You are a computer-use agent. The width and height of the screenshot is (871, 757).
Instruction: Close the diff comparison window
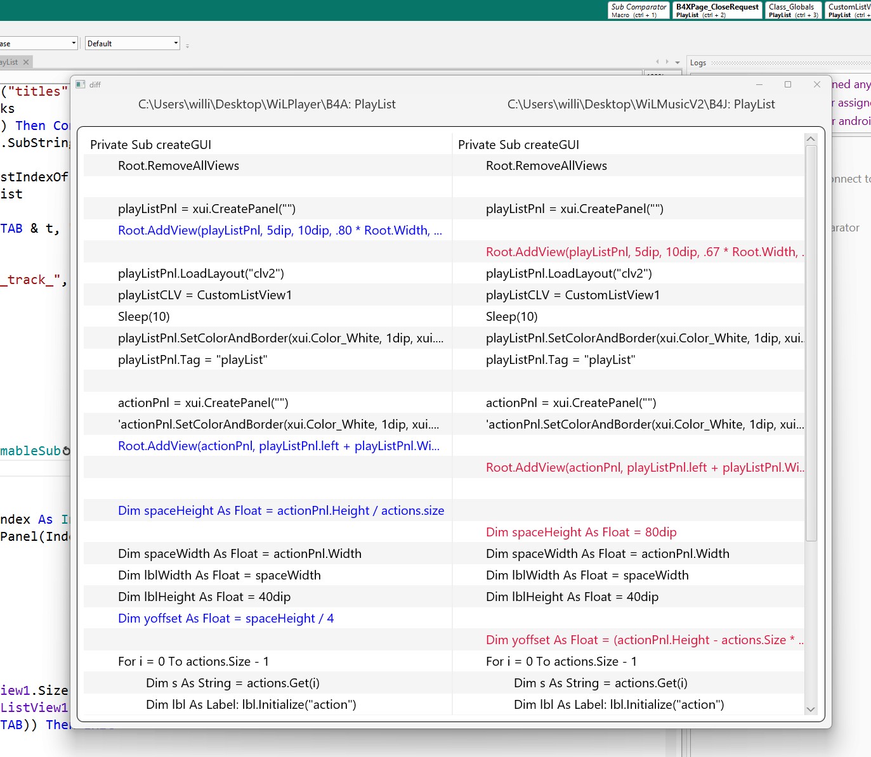pos(817,84)
